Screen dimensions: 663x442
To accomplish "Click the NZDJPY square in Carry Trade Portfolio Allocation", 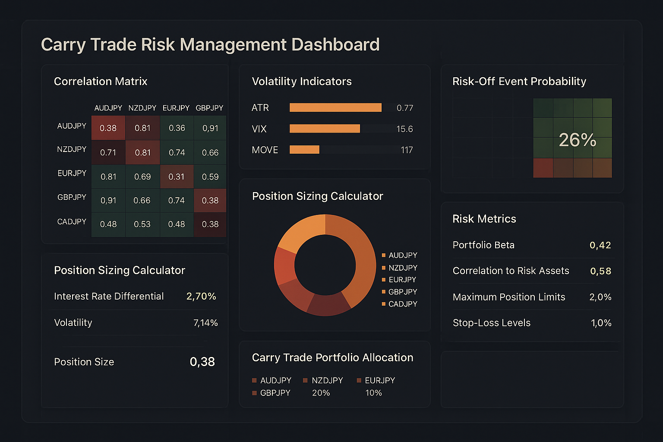I will coord(305,381).
